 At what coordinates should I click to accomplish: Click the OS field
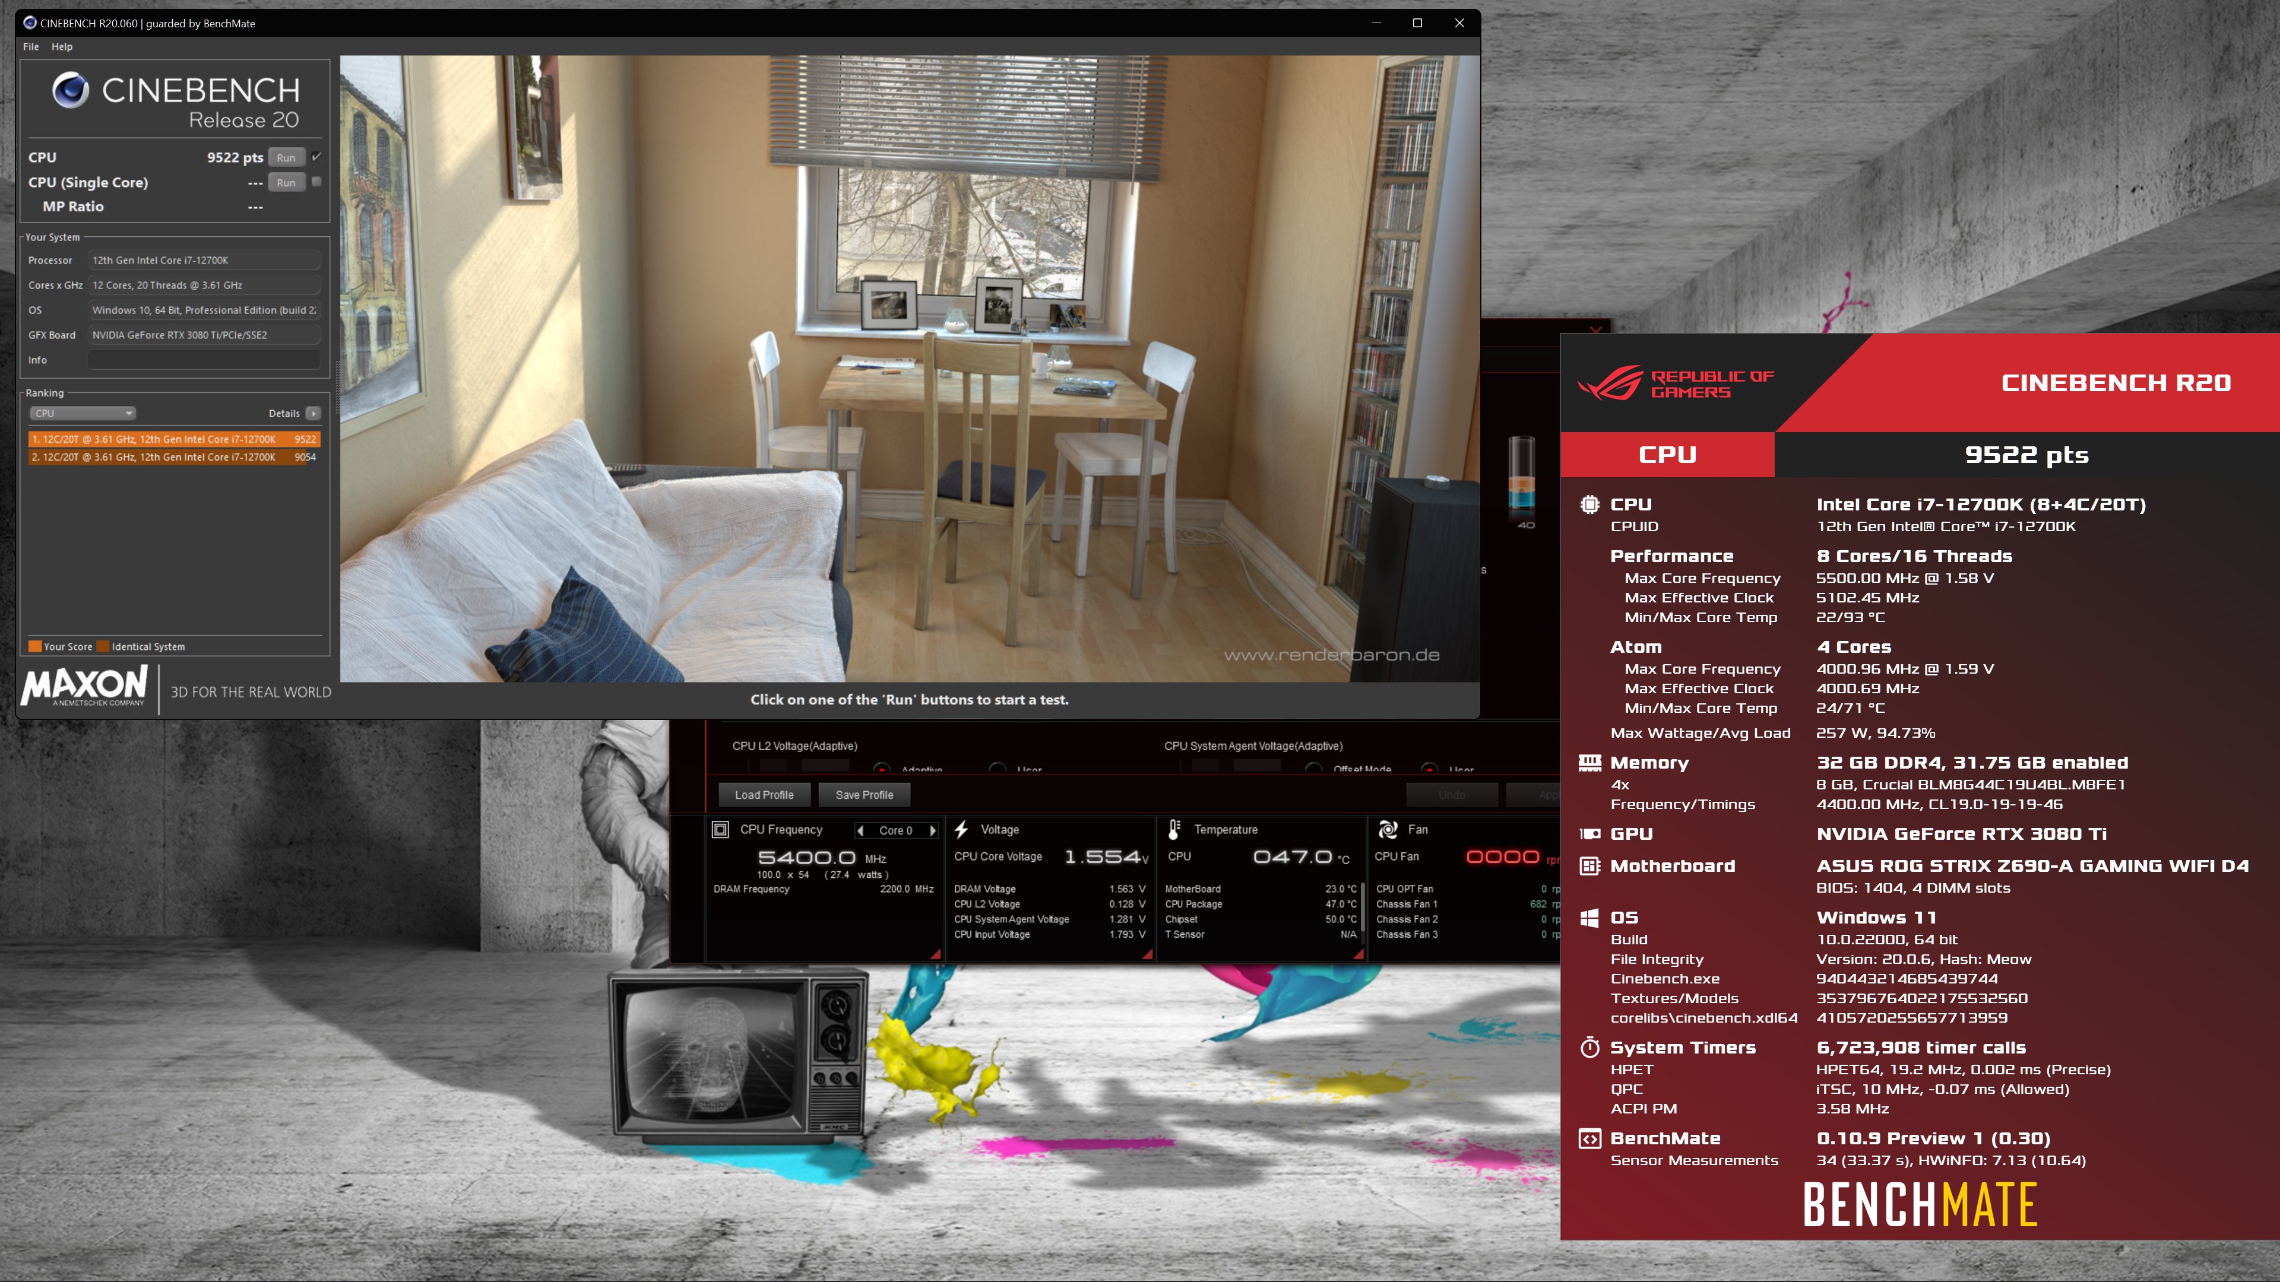coord(204,310)
